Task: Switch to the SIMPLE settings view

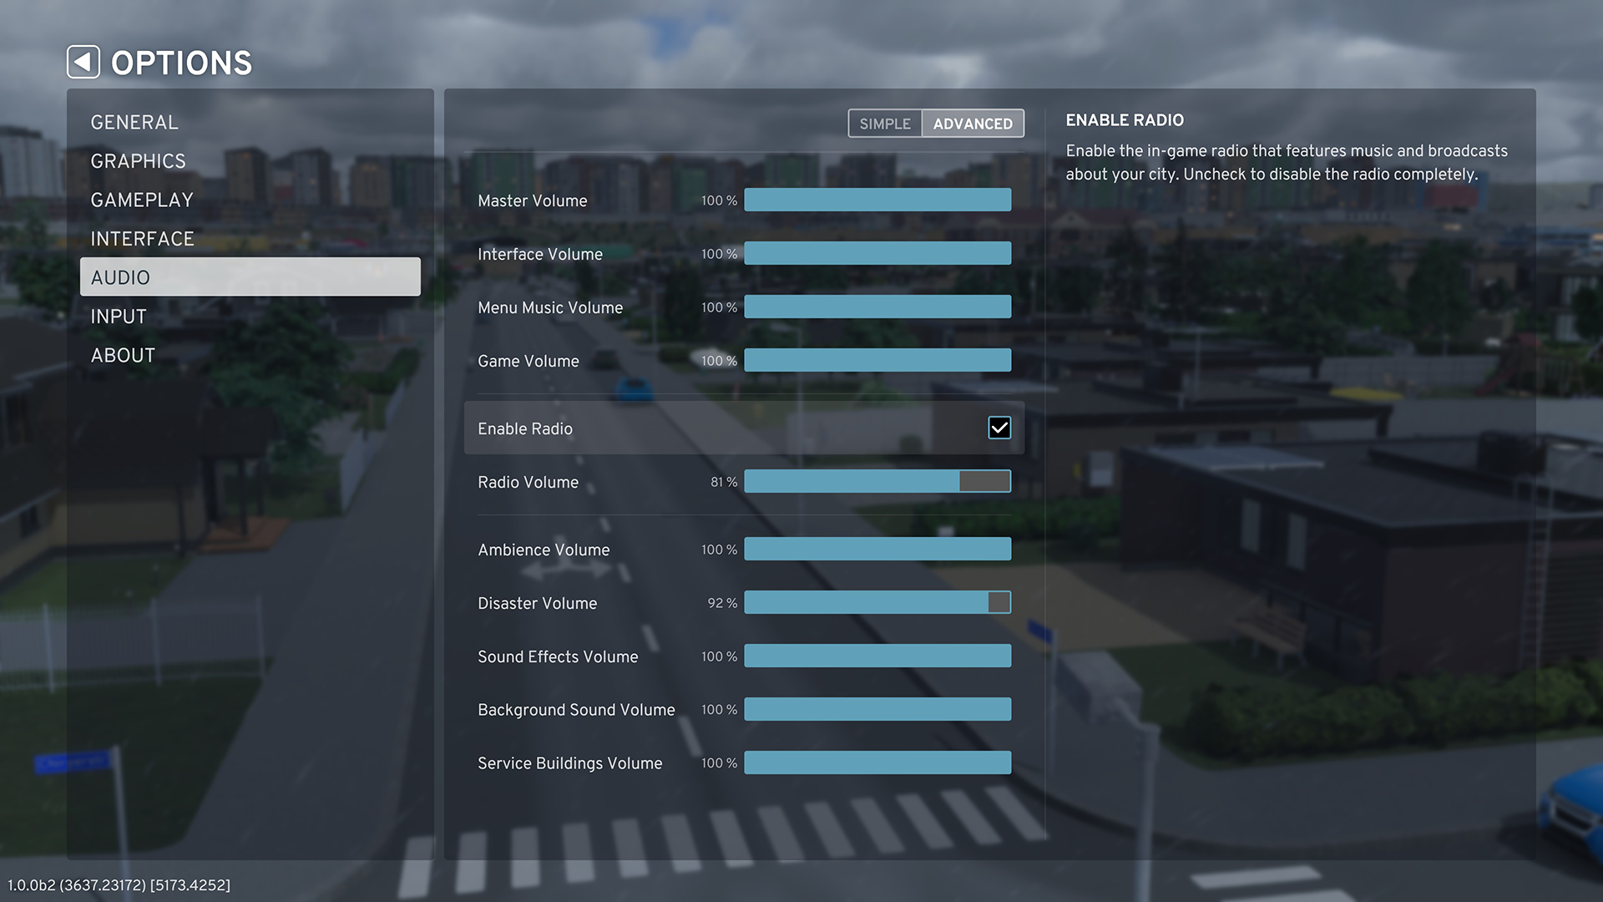Action: (885, 124)
